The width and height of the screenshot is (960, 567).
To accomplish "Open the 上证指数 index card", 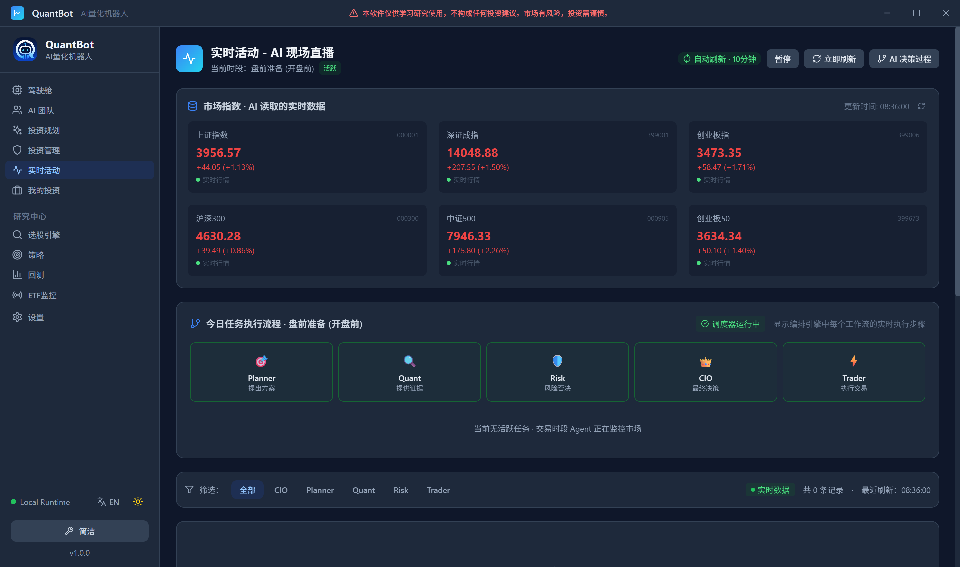I will pyautogui.click(x=307, y=157).
